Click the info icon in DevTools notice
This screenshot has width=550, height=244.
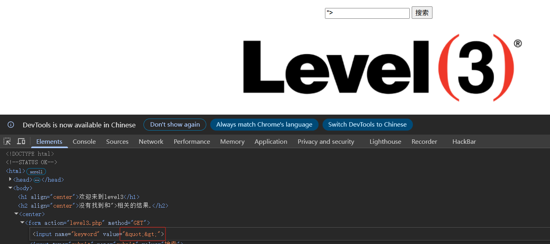pyautogui.click(x=11, y=125)
